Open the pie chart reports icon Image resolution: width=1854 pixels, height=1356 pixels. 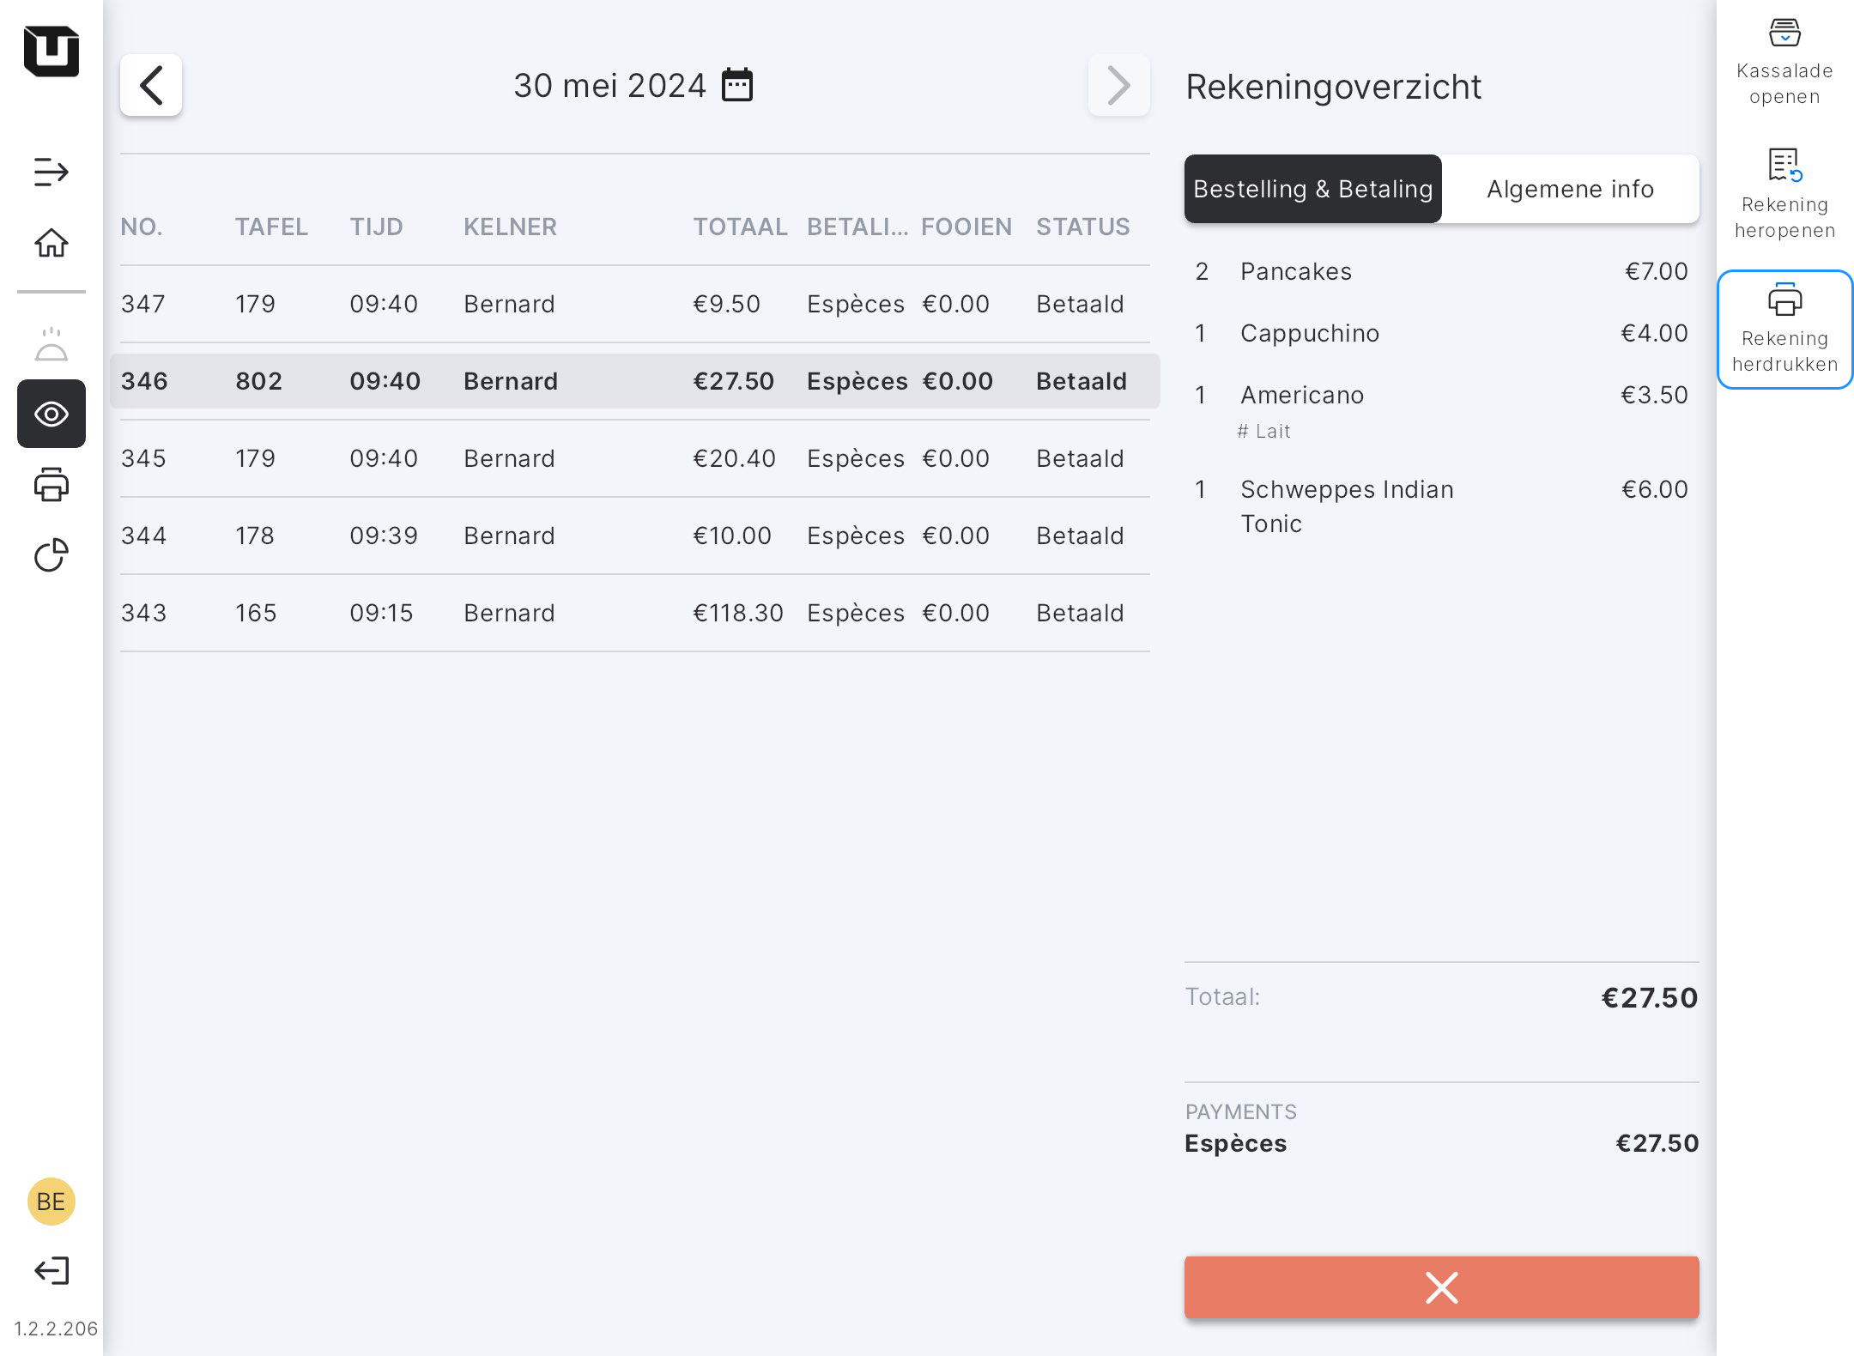51,555
